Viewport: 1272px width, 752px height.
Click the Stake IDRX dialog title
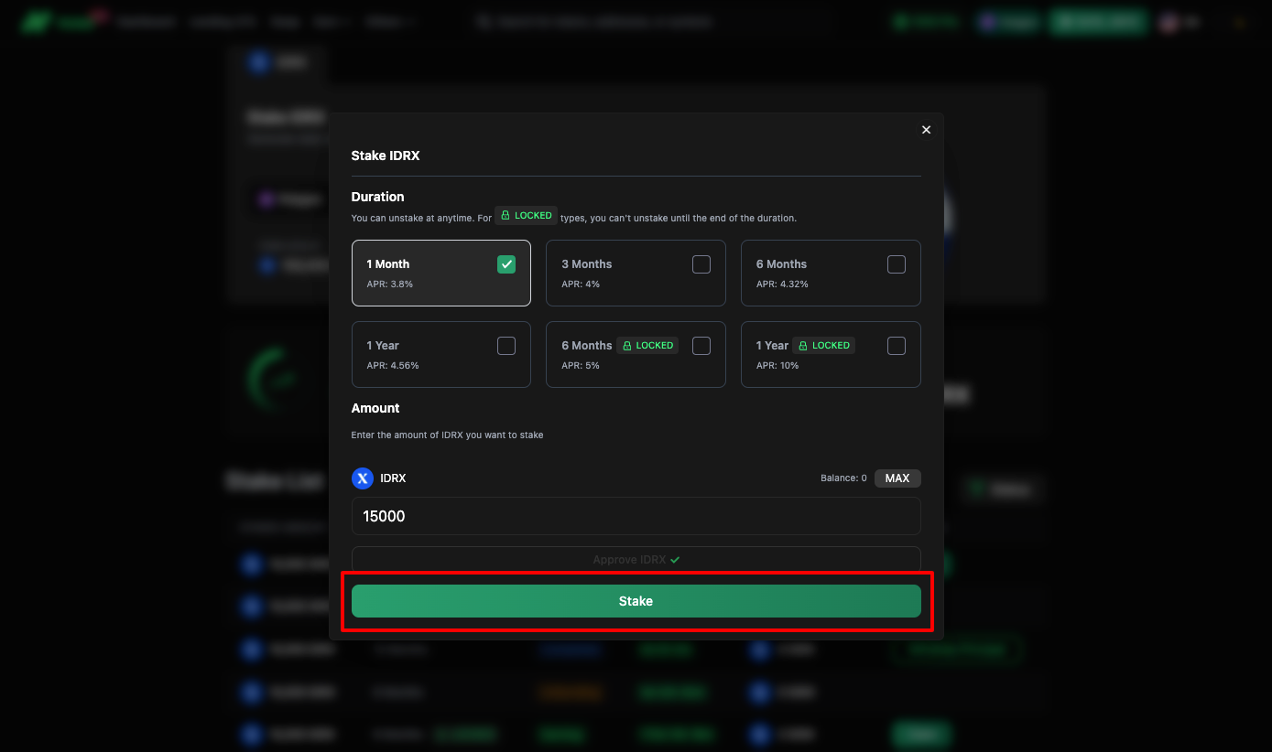click(x=386, y=156)
